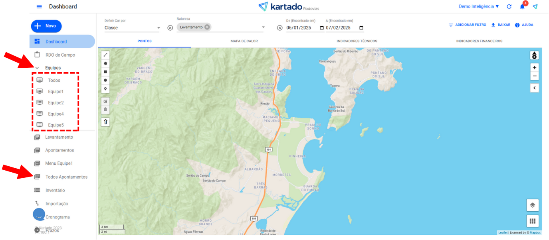The image size is (549, 240).
Task: Remove the Levantamento filter chip
Action: [207, 27]
